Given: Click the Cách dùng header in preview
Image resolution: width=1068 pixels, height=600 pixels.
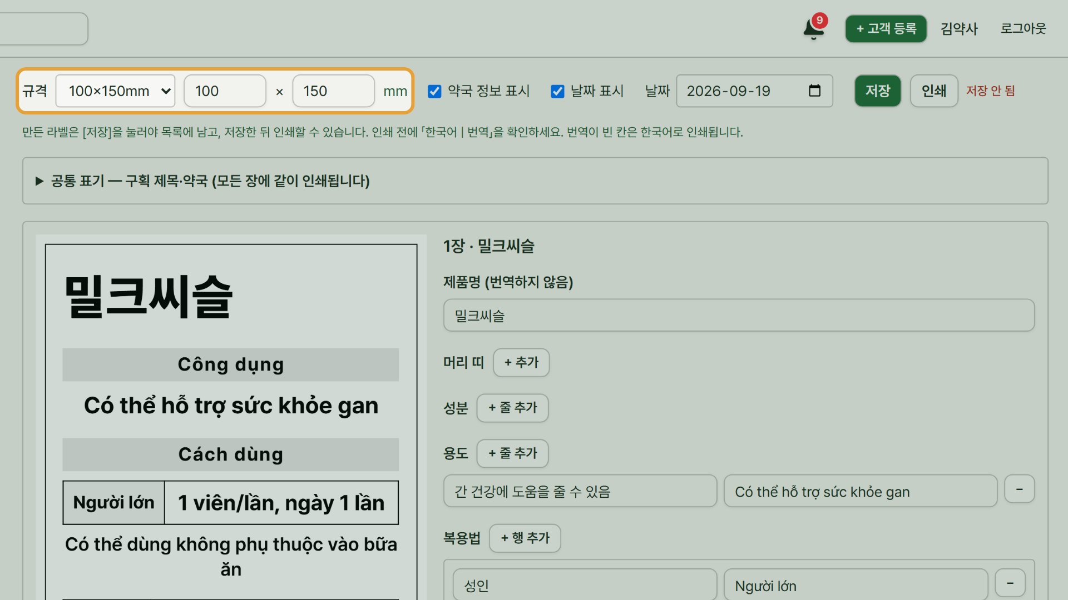Looking at the screenshot, I should coord(230,454).
